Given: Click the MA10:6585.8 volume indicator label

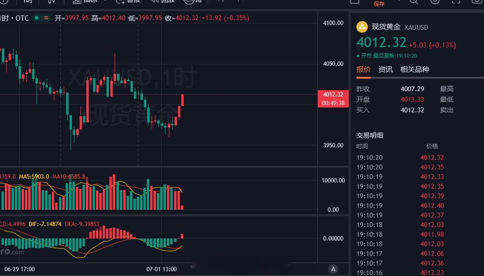Looking at the screenshot, I should coord(69,177).
